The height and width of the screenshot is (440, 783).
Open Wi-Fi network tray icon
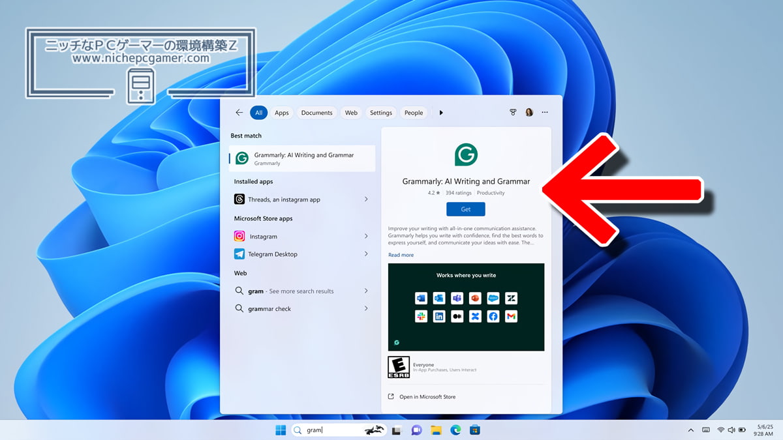[721, 430]
